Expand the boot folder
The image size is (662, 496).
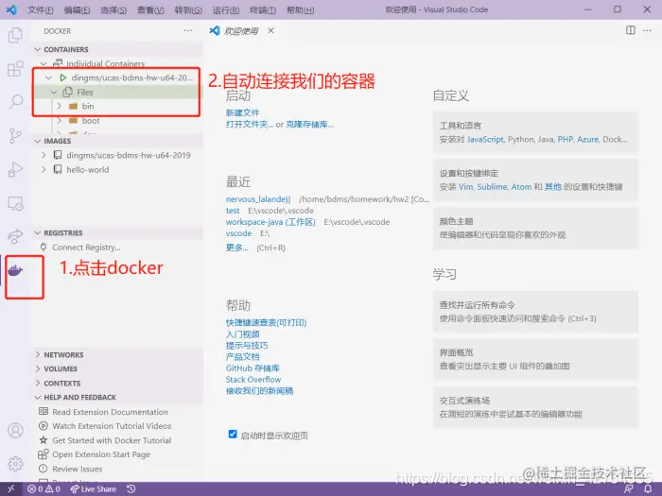click(x=59, y=121)
